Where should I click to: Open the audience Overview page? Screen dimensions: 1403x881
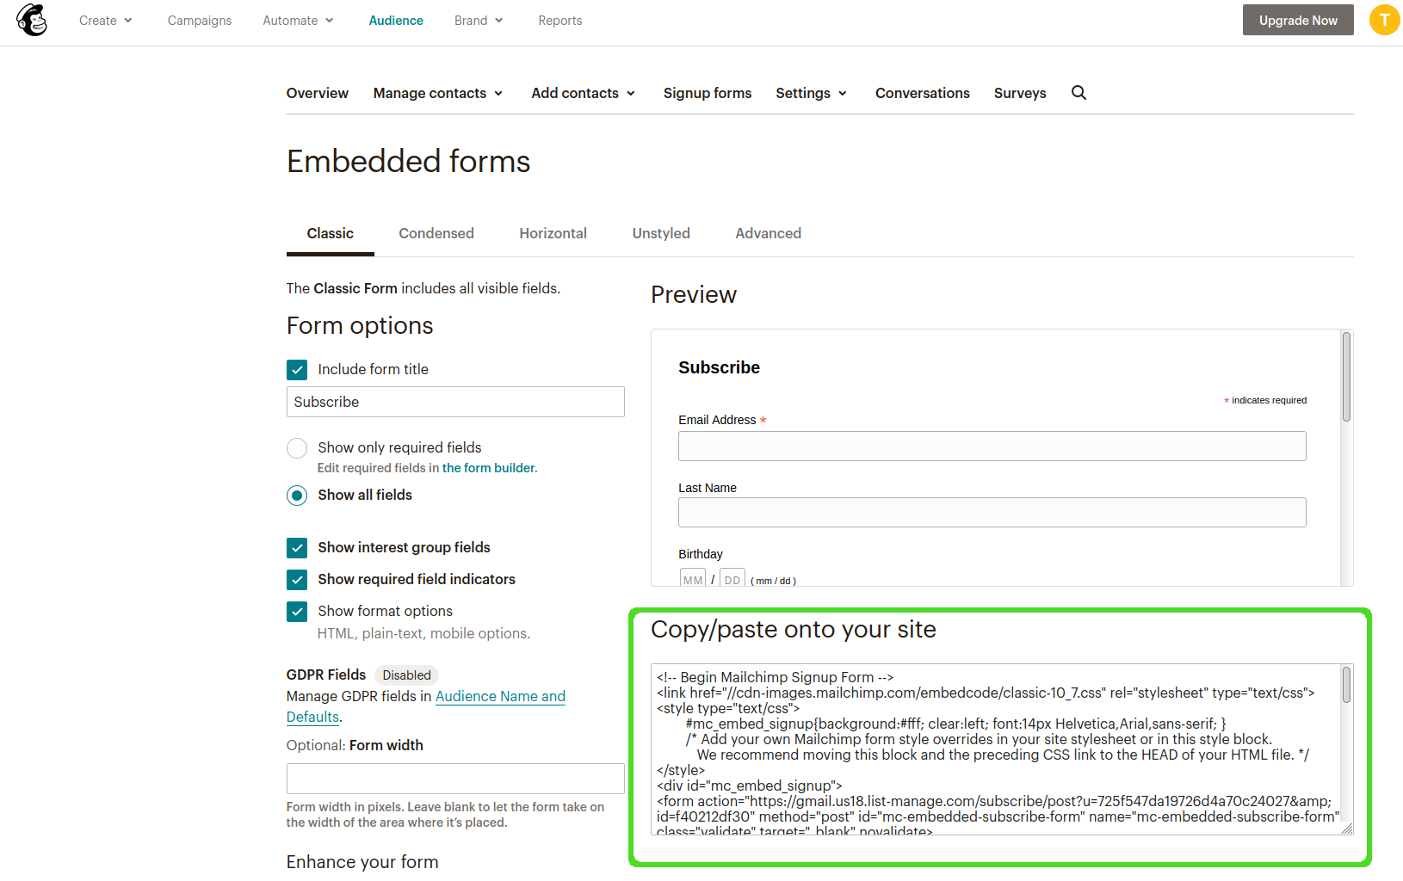pyautogui.click(x=318, y=93)
